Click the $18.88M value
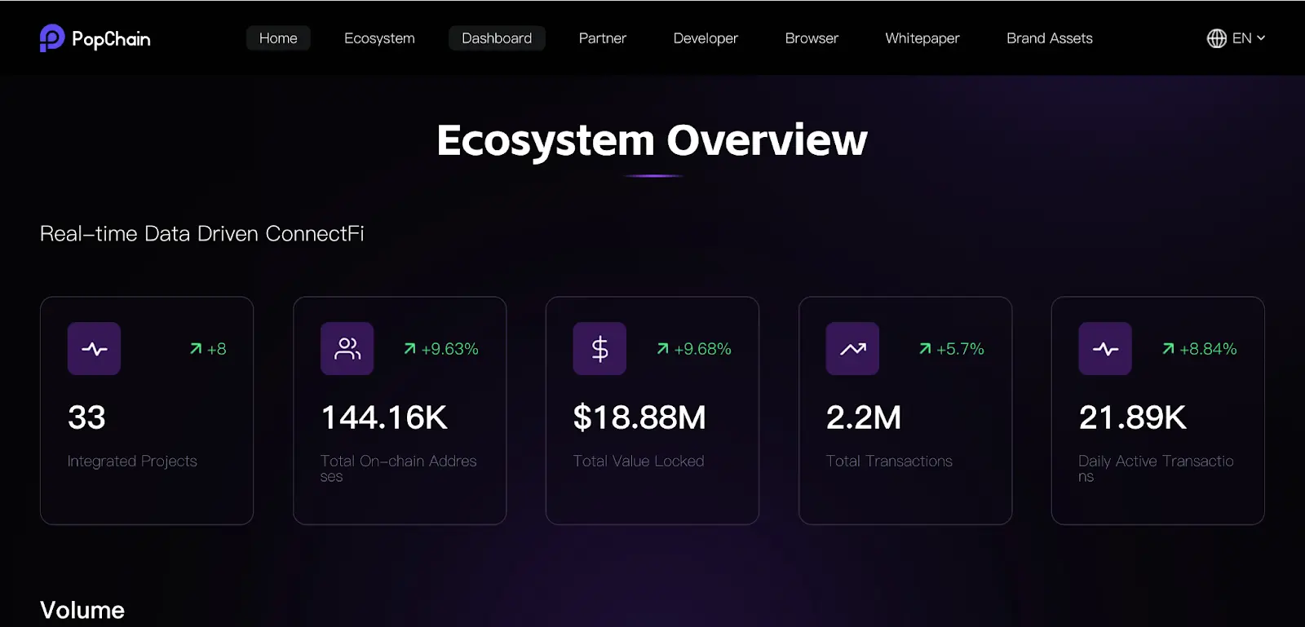This screenshot has height=627, width=1305. (639, 417)
